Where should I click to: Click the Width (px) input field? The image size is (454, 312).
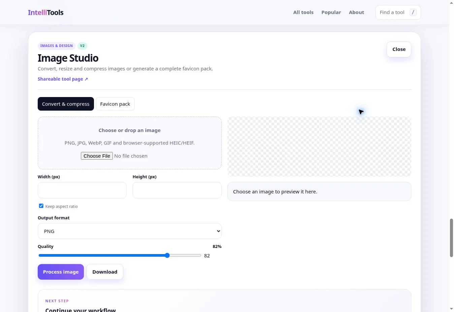(x=82, y=190)
